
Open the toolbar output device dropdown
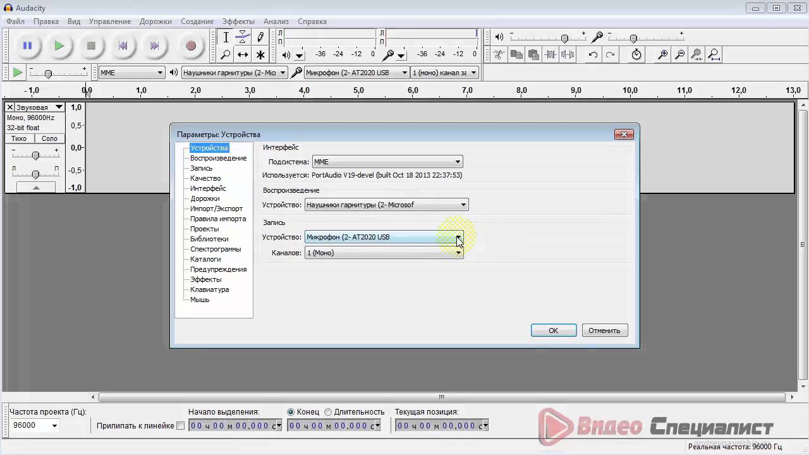pyautogui.click(x=234, y=73)
